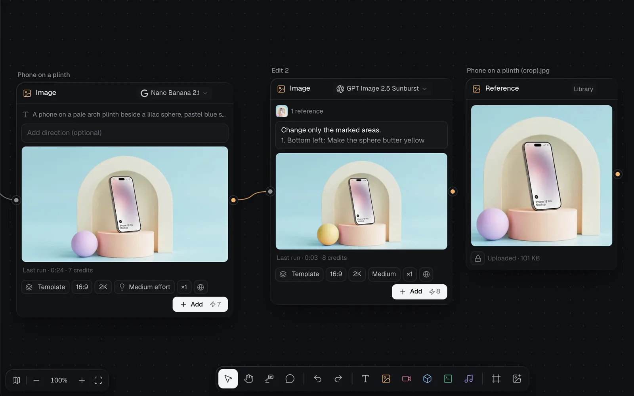Open Library on the Reference node
This screenshot has height=396, width=634.
583,89
